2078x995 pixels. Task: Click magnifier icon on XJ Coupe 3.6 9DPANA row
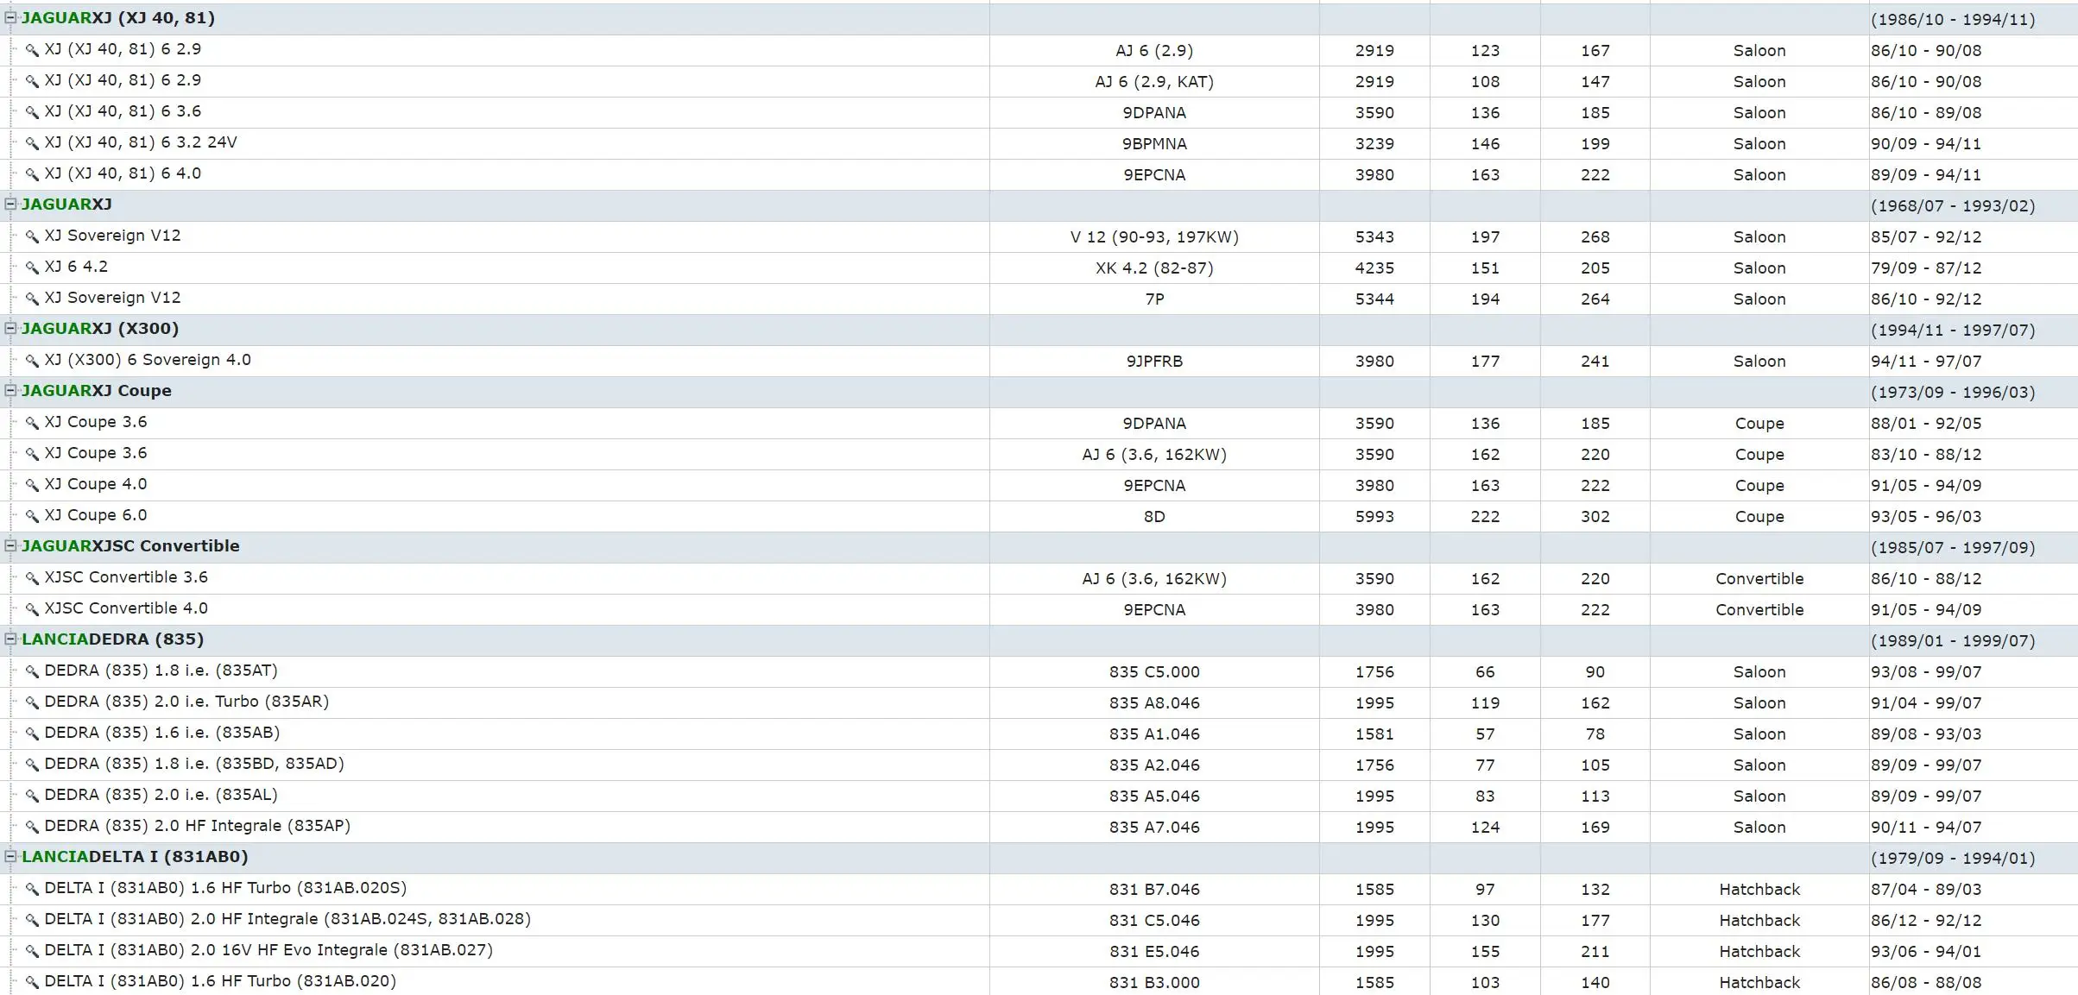[x=32, y=423]
